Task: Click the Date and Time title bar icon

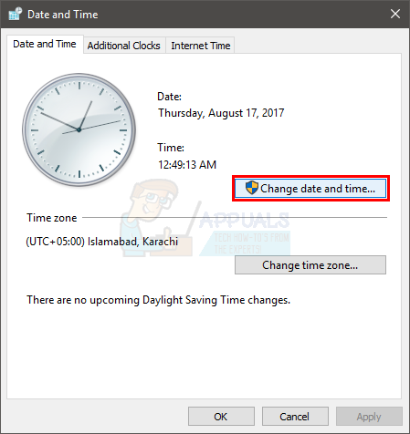Action: [15, 14]
